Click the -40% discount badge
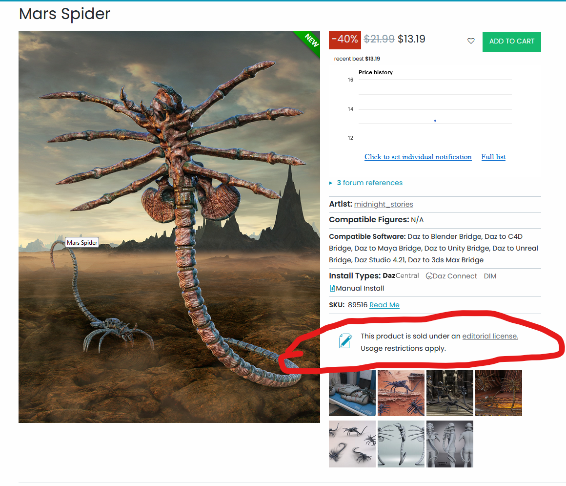The width and height of the screenshot is (566, 486). [x=345, y=40]
